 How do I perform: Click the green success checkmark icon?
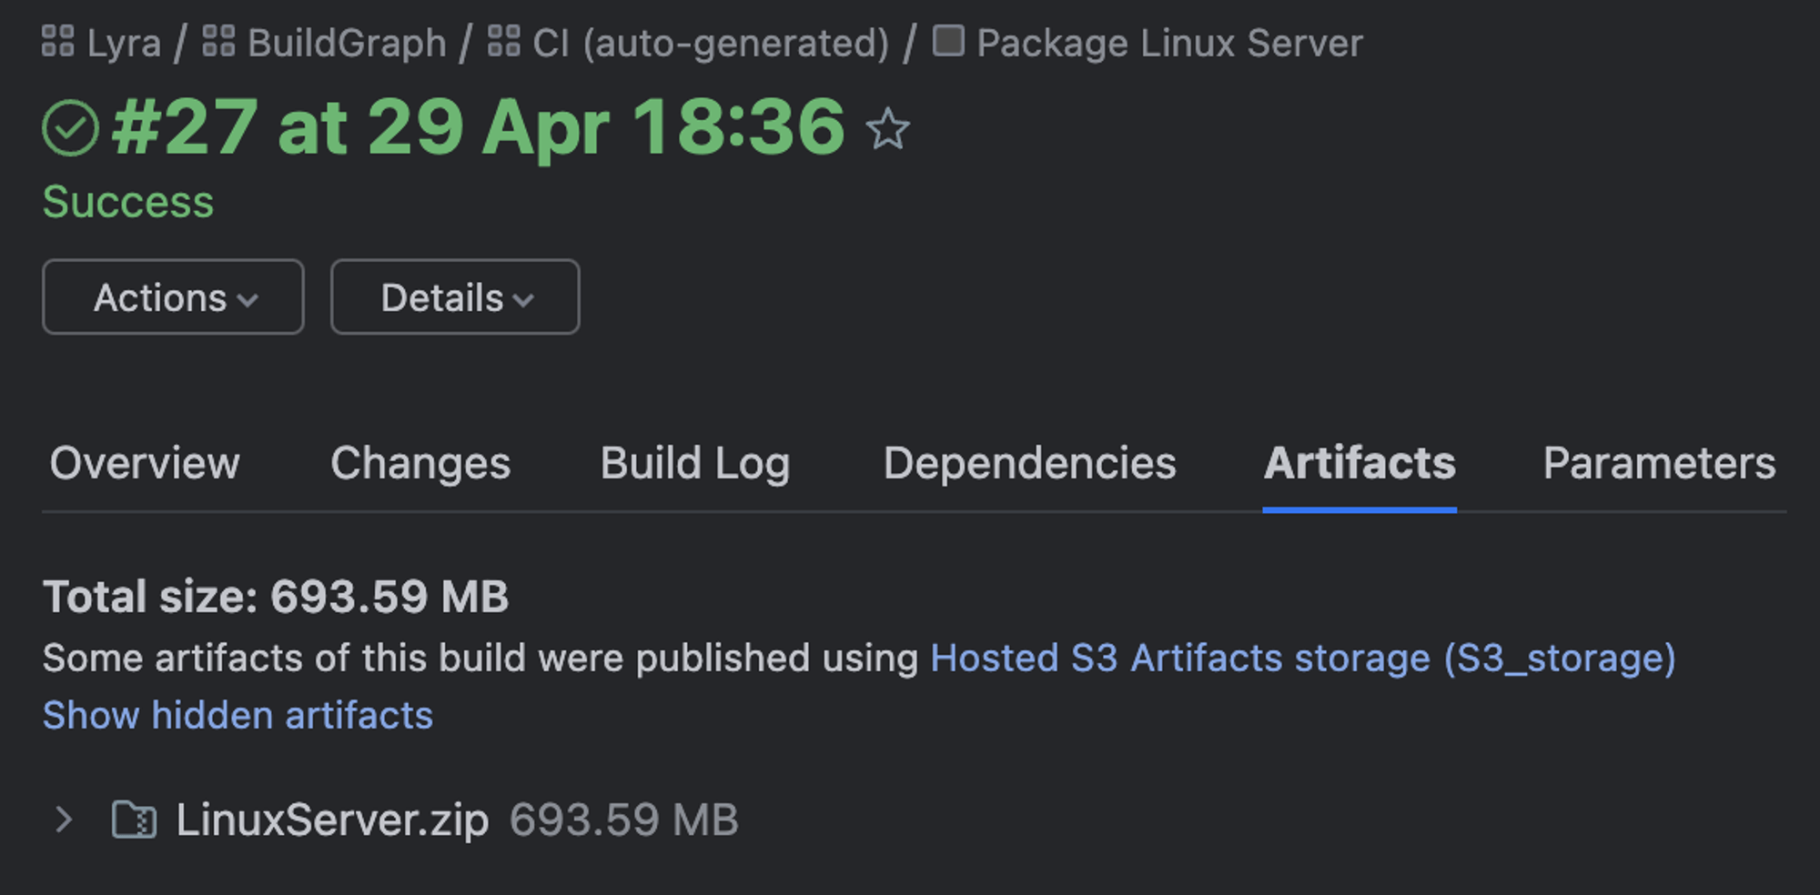click(x=70, y=127)
